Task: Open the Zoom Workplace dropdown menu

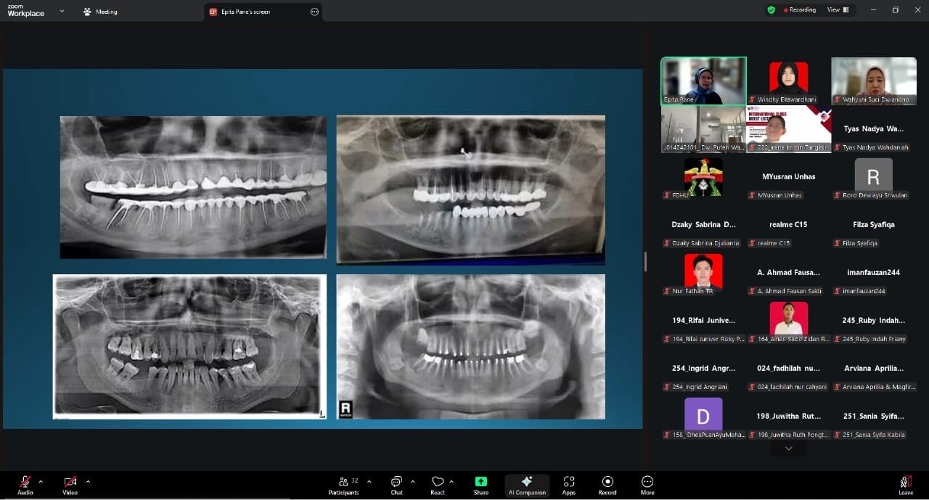Action: (62, 11)
